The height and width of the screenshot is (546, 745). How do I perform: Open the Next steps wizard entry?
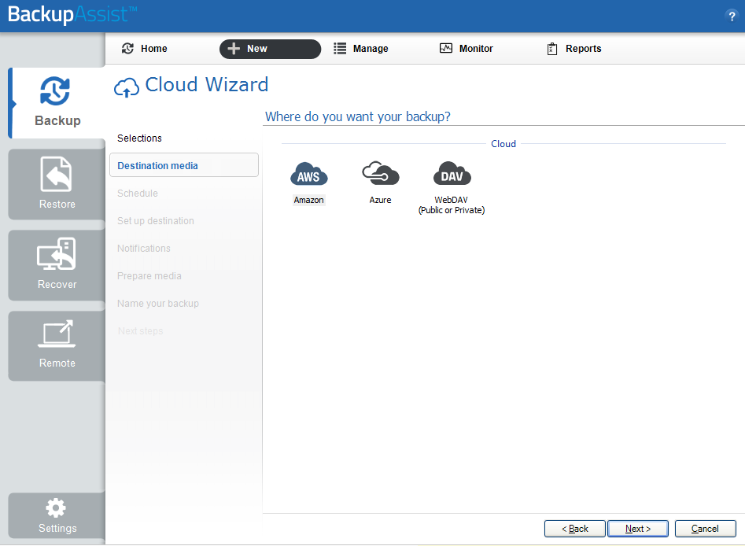[x=140, y=331]
